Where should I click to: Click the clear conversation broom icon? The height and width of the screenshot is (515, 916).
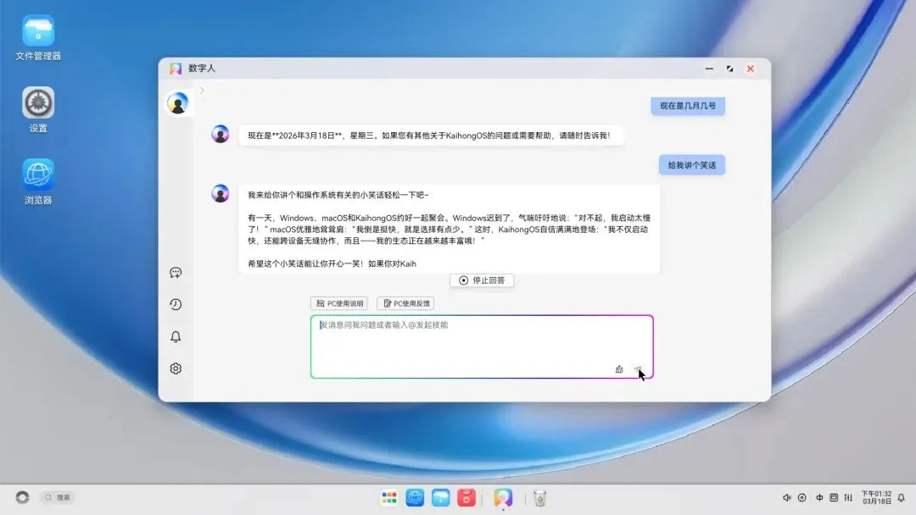tap(619, 369)
